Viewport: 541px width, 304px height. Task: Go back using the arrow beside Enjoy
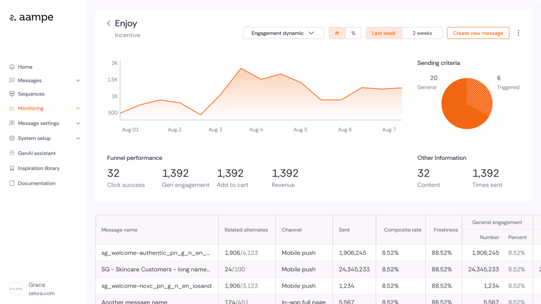coord(109,23)
